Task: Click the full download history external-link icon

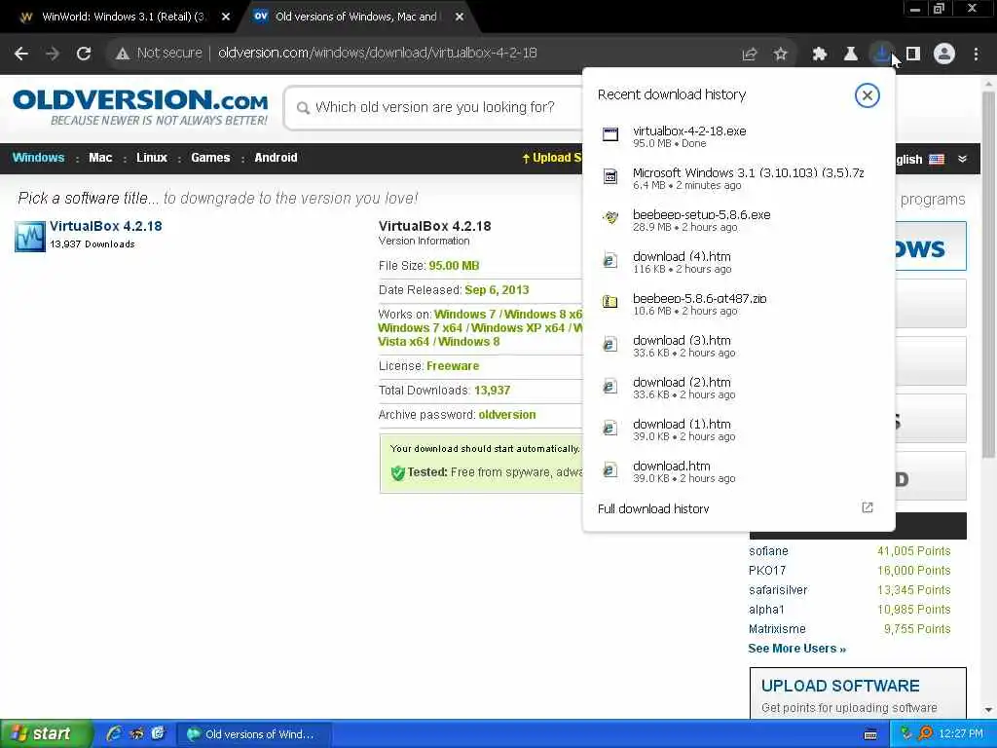Action: pos(868,507)
